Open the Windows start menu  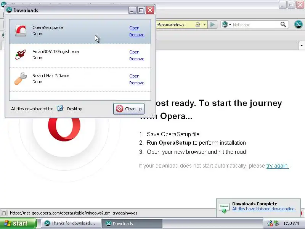tap(18, 223)
